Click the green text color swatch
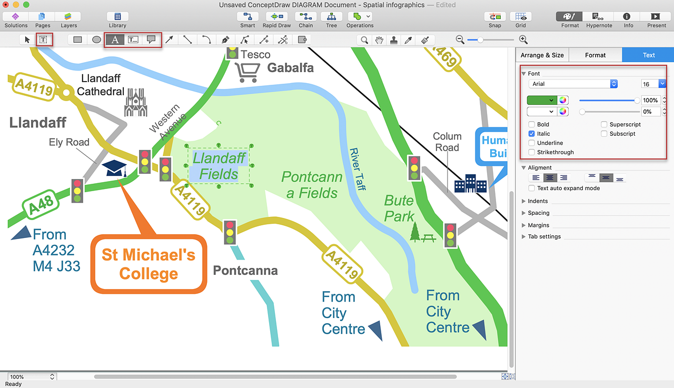Viewport: 674px width, 388px height. point(542,100)
